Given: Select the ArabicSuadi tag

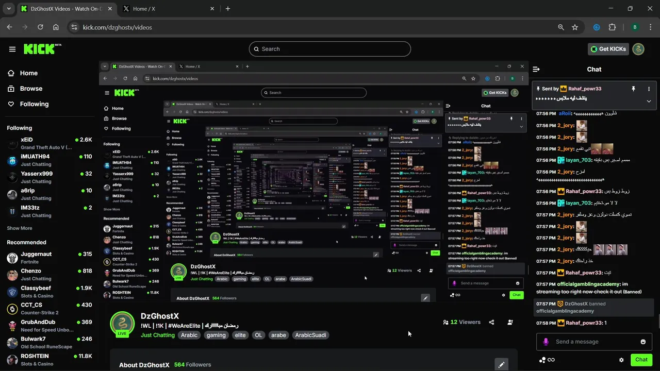Looking at the screenshot, I should coord(310,335).
